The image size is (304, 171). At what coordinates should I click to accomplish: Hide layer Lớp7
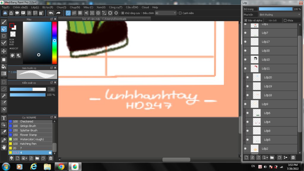coord(245,33)
